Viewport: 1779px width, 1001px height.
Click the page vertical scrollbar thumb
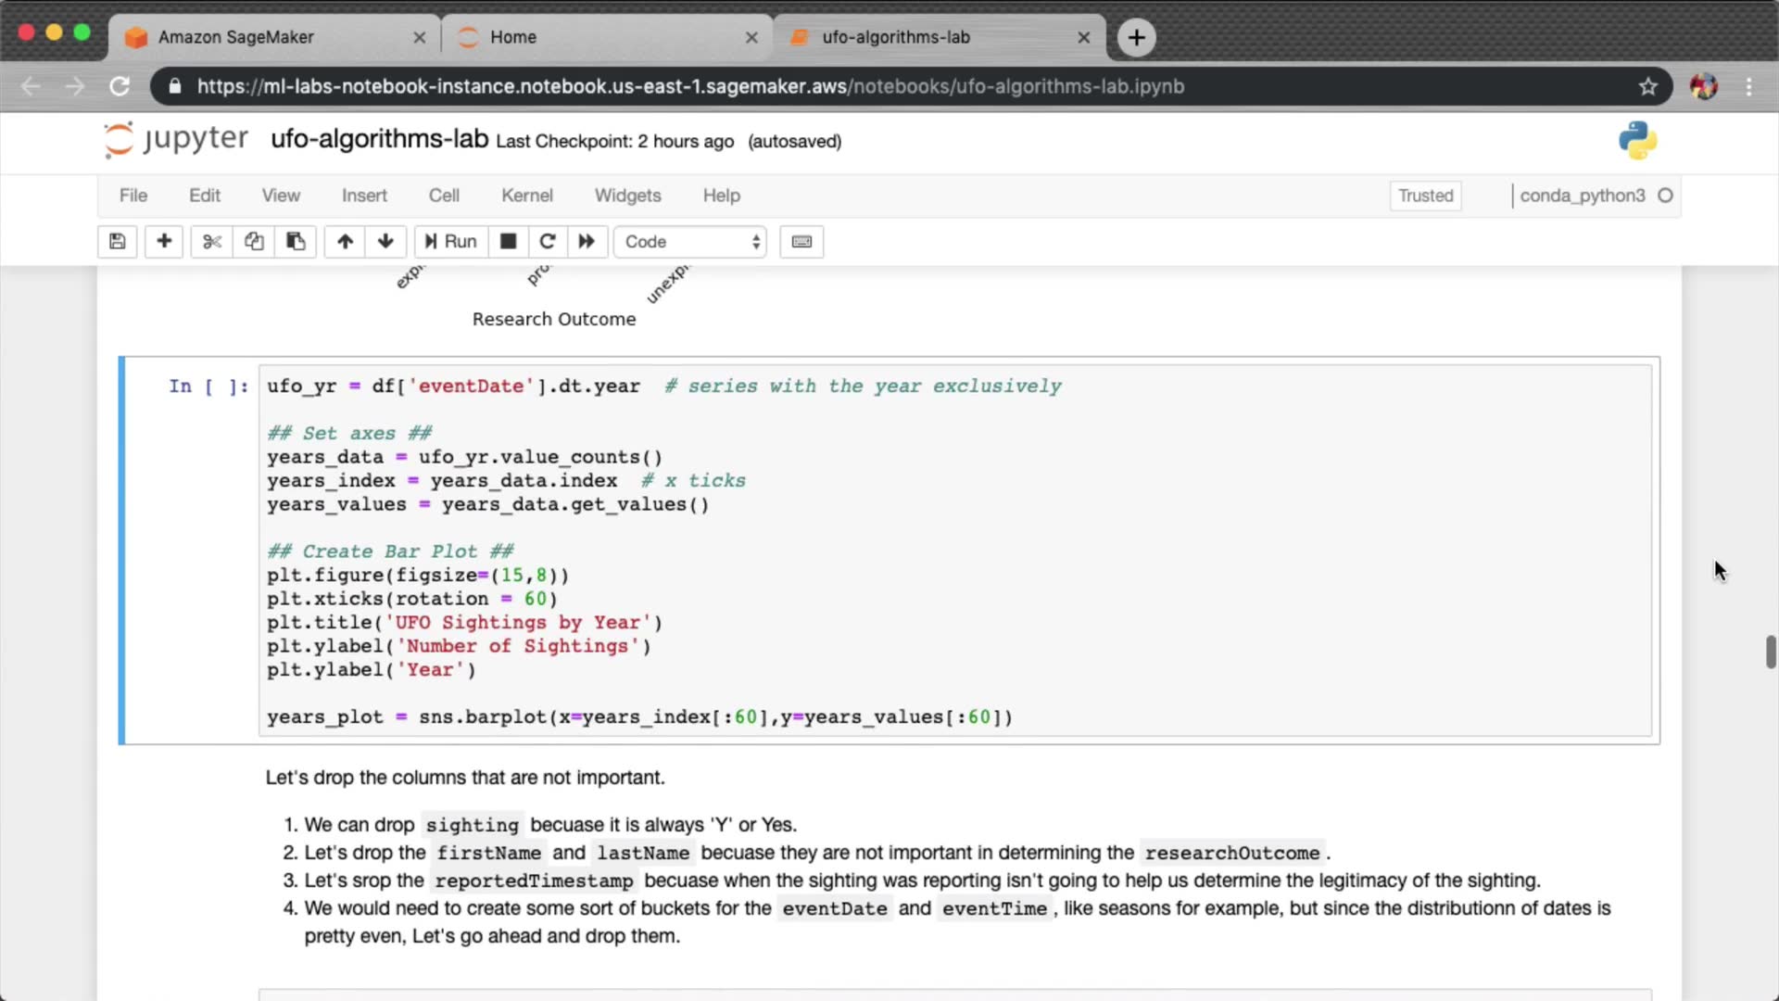tap(1770, 652)
